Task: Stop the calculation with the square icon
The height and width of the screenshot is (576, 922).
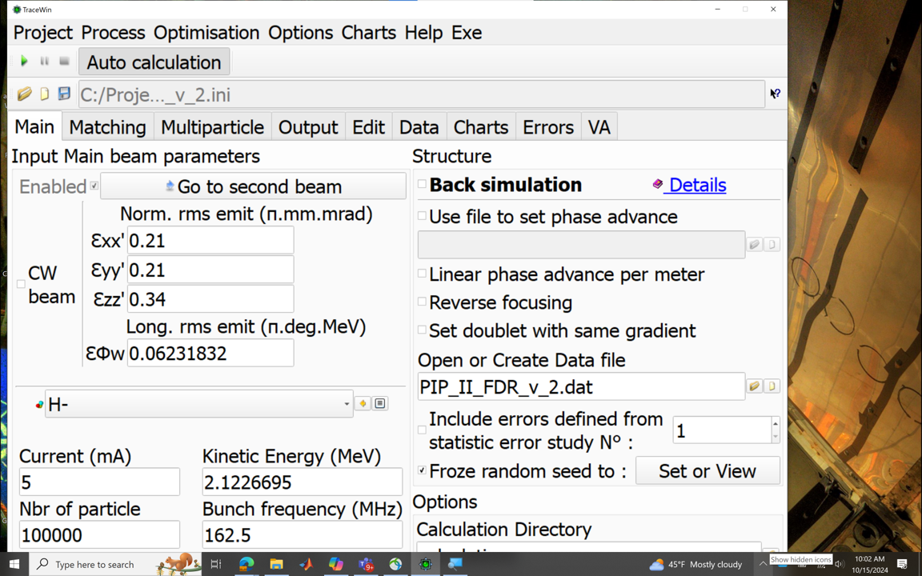Action: click(x=65, y=61)
